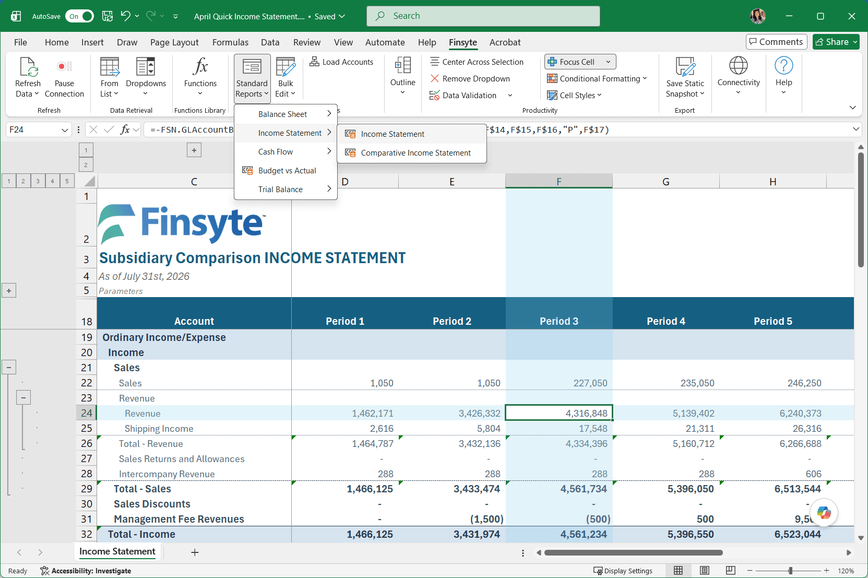This screenshot has height=578, width=868.
Task: Toggle AutoSave switch
Action: coord(79,16)
